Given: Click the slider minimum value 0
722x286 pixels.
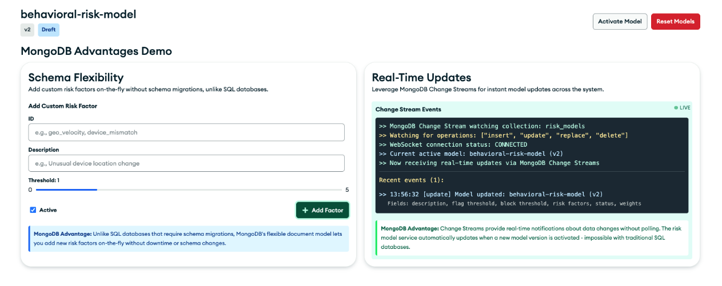Looking at the screenshot, I should pos(30,190).
